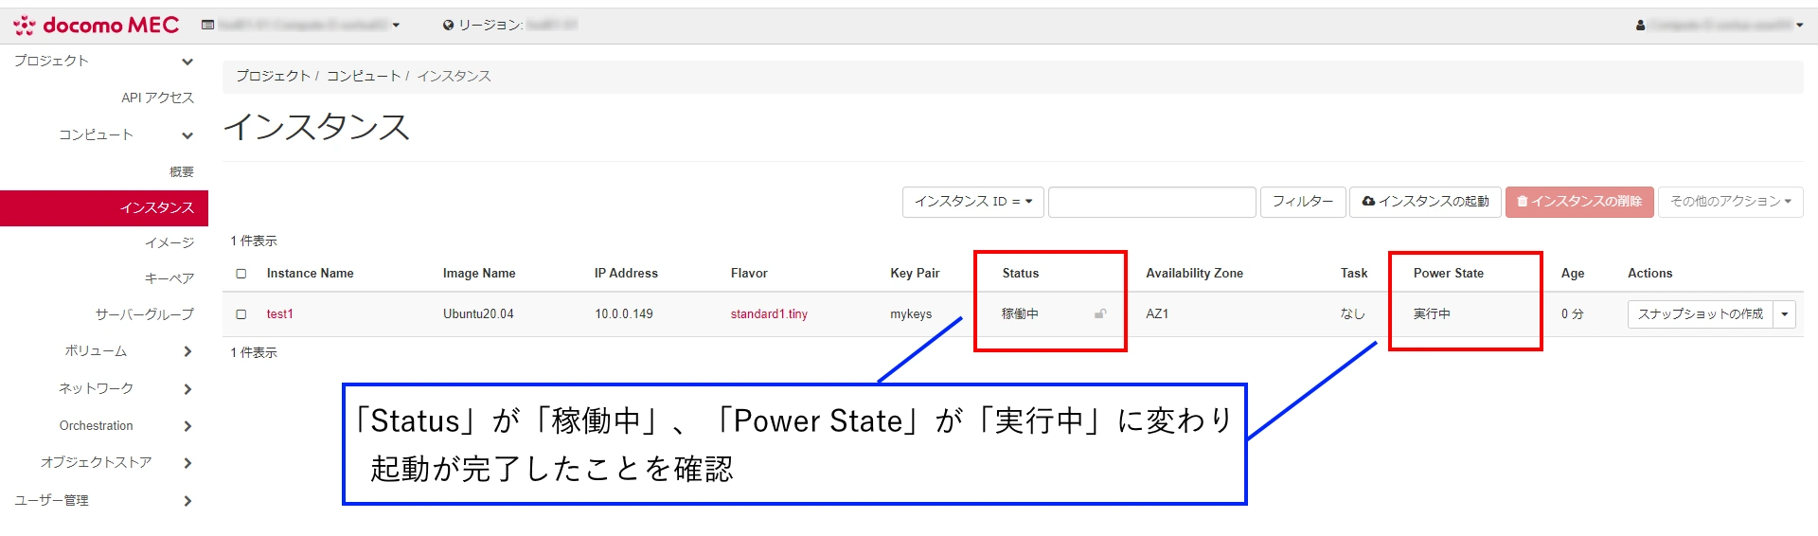Image resolution: width=1818 pixels, height=536 pixels.
Task: Select all instances with the header checkbox
Action: coord(241,274)
